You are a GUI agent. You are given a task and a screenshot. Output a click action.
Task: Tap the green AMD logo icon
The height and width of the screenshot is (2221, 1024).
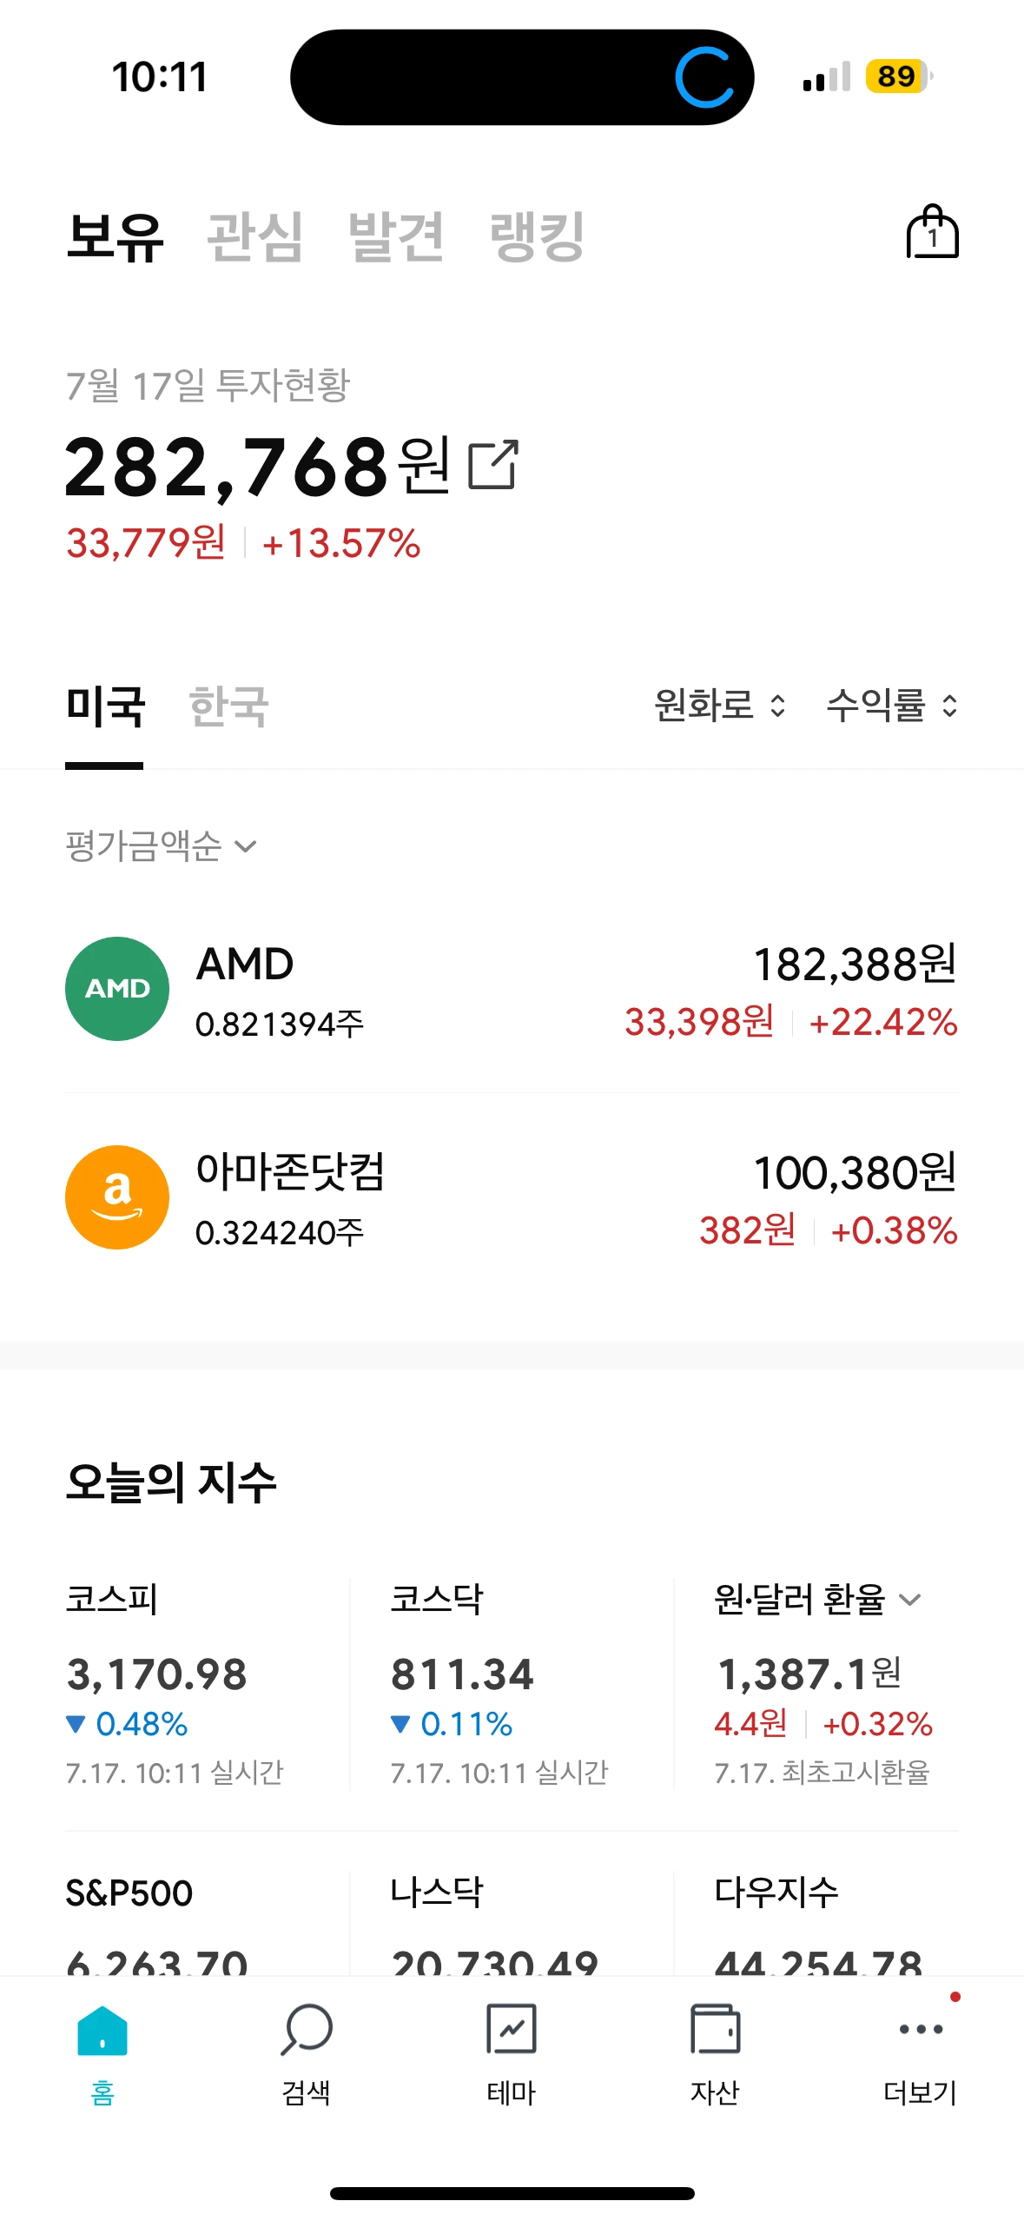coord(117,989)
